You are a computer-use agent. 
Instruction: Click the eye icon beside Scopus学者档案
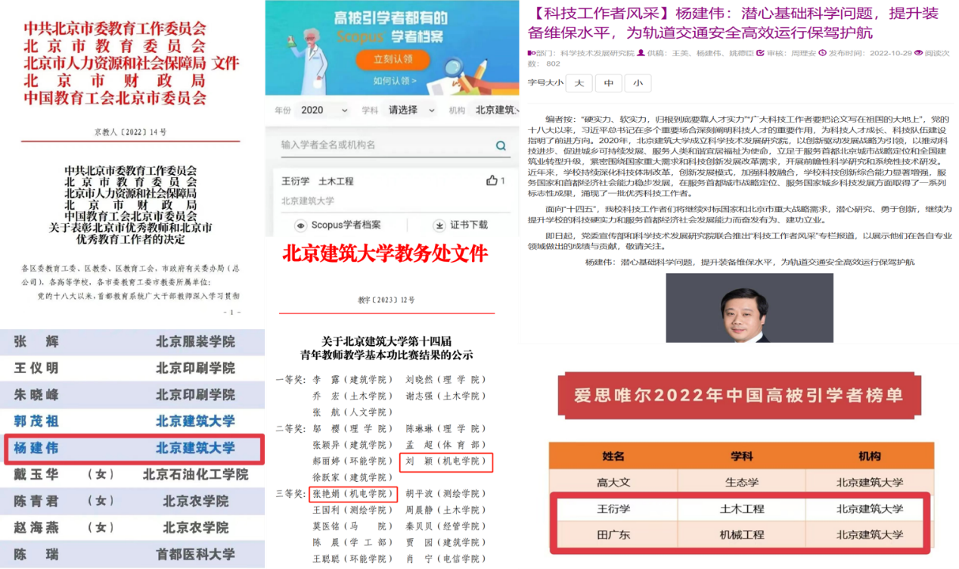tap(300, 225)
